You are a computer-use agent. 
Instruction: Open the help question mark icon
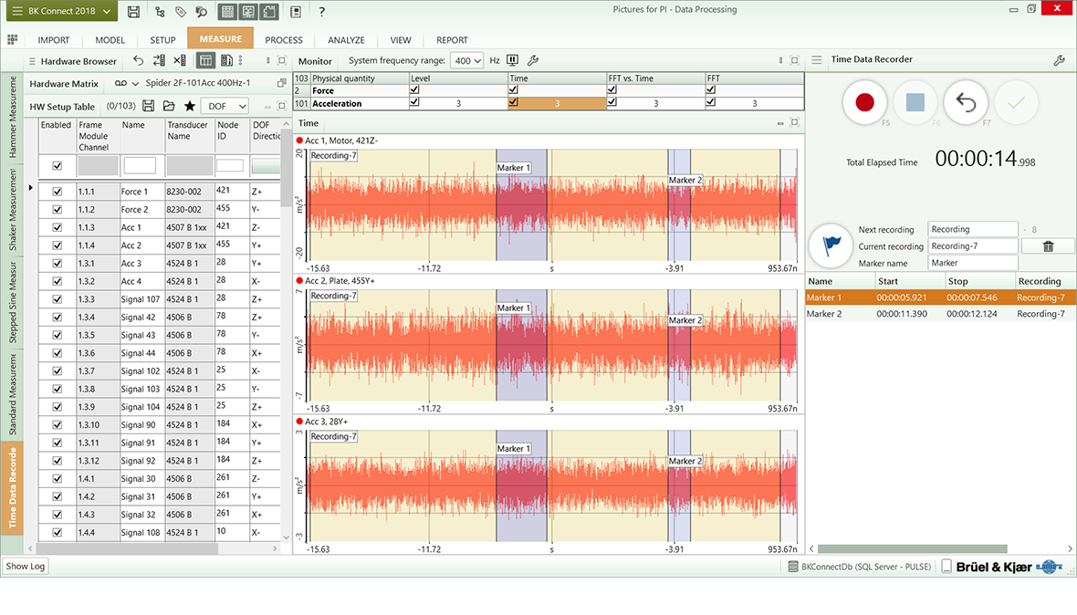(321, 12)
